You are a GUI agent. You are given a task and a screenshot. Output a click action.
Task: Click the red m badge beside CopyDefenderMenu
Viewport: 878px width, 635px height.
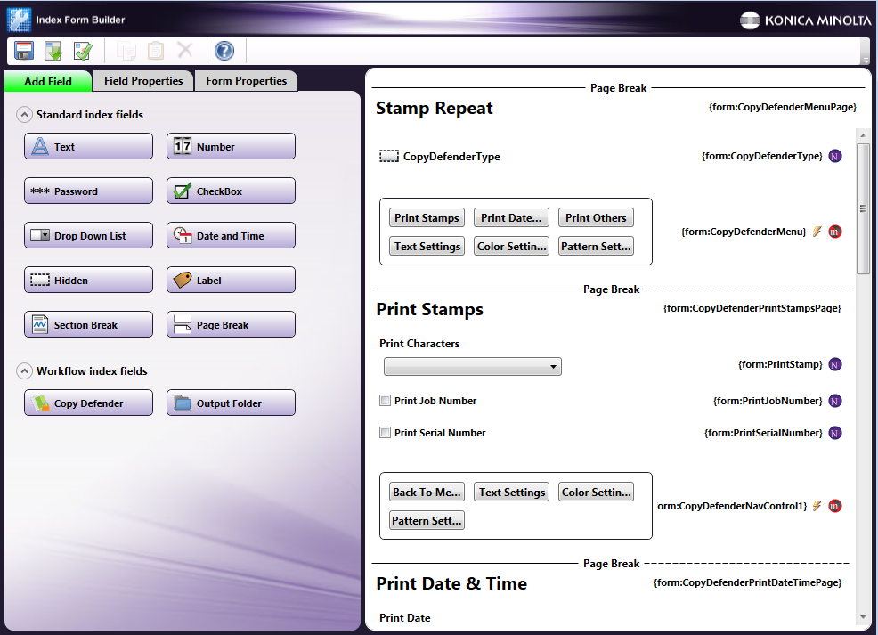[835, 232]
